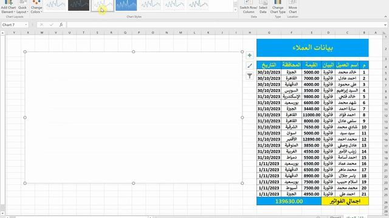Expand the formula bar with right-end arrow

click(x=385, y=25)
